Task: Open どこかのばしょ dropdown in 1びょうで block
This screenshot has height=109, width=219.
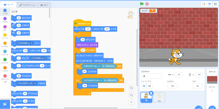Action: click(38, 58)
